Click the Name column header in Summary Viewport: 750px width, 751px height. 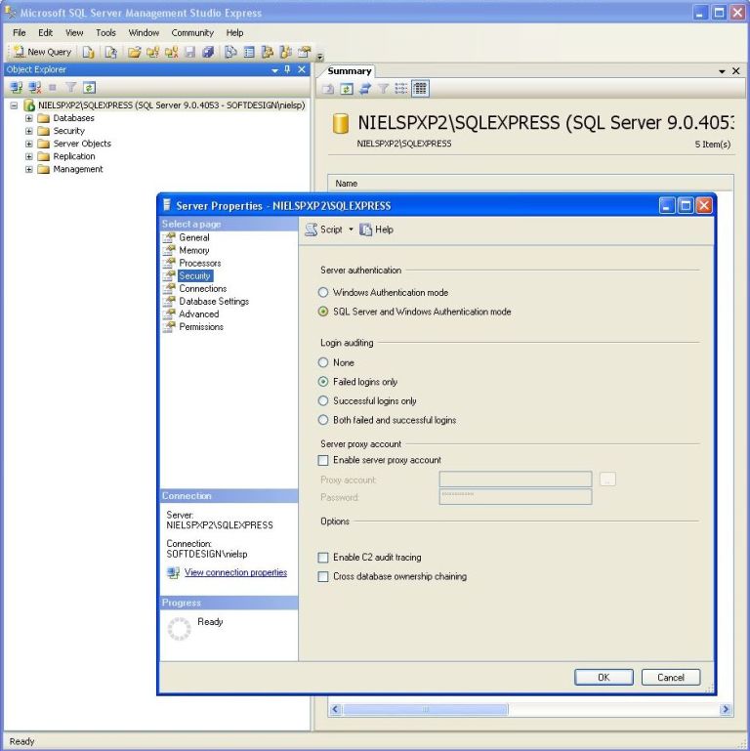pos(530,184)
